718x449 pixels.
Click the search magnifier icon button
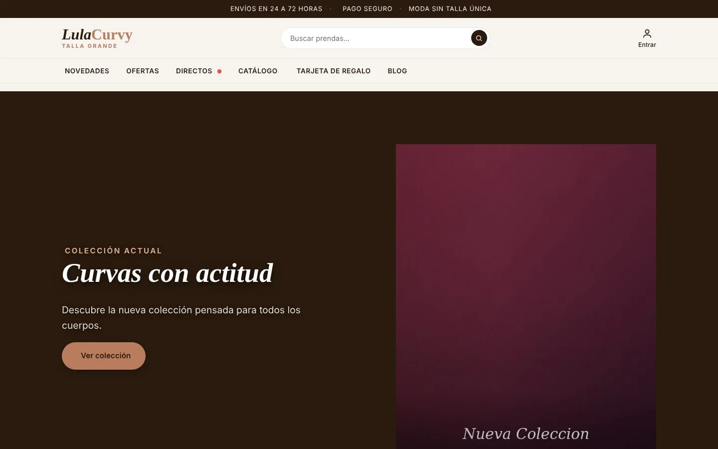coord(479,38)
